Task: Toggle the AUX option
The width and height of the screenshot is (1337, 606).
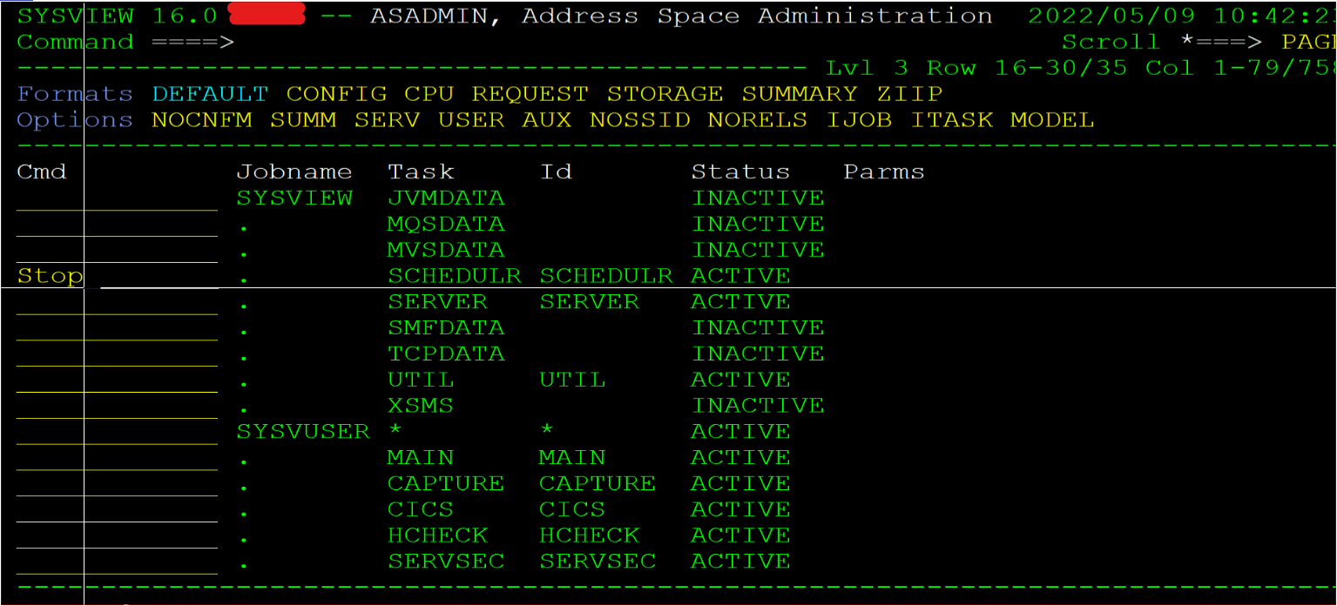Action: [547, 119]
